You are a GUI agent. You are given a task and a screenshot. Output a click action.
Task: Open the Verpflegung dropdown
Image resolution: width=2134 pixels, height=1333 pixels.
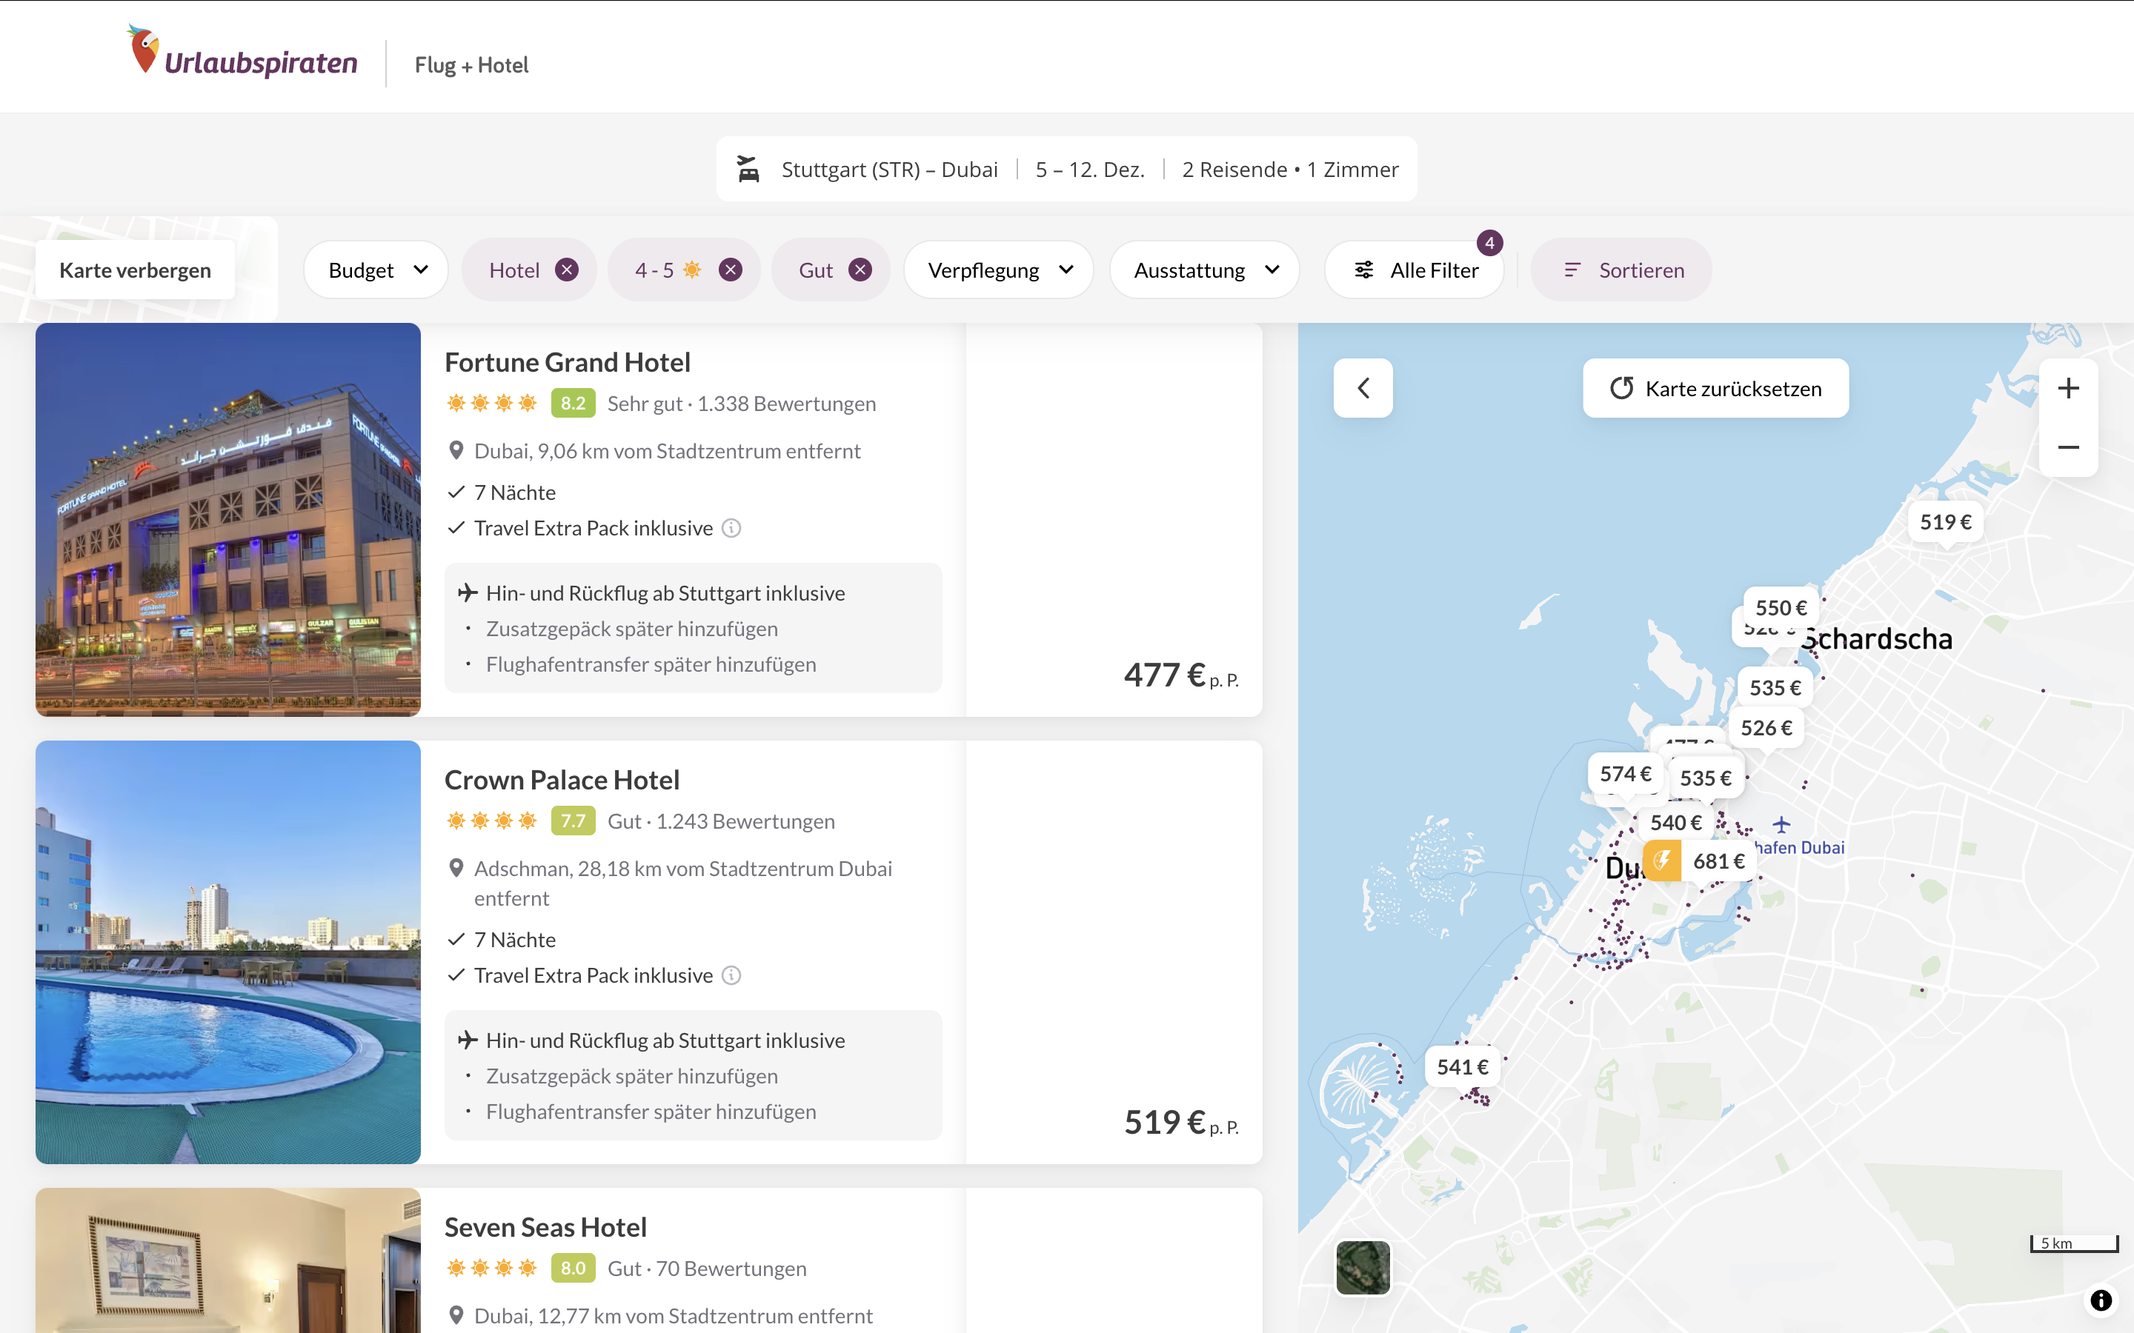999,270
